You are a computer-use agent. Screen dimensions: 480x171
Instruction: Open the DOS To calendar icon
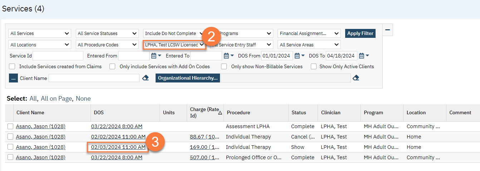click(362, 56)
